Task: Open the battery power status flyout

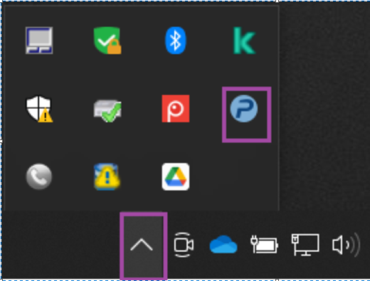Action: tap(264, 244)
